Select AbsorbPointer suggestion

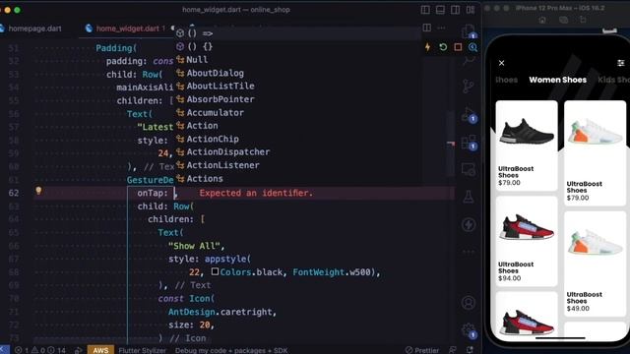point(297,99)
